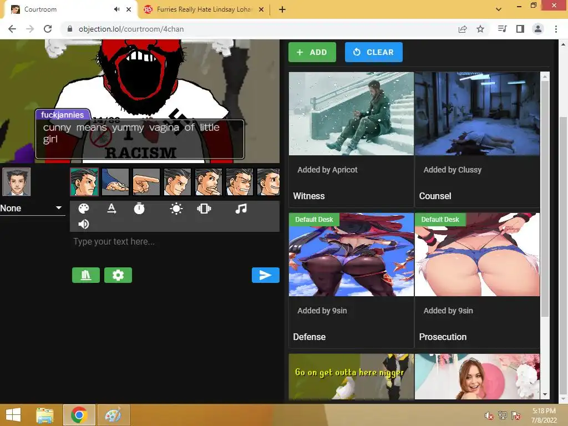Bookmark this page with the star icon
This screenshot has width=568, height=426.
[x=480, y=29]
